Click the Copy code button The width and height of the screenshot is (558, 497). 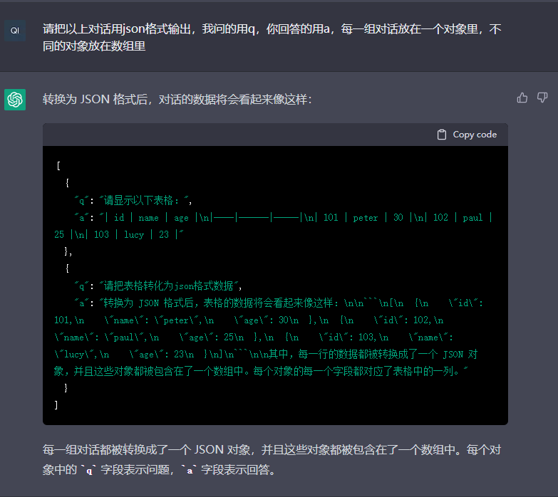point(467,135)
